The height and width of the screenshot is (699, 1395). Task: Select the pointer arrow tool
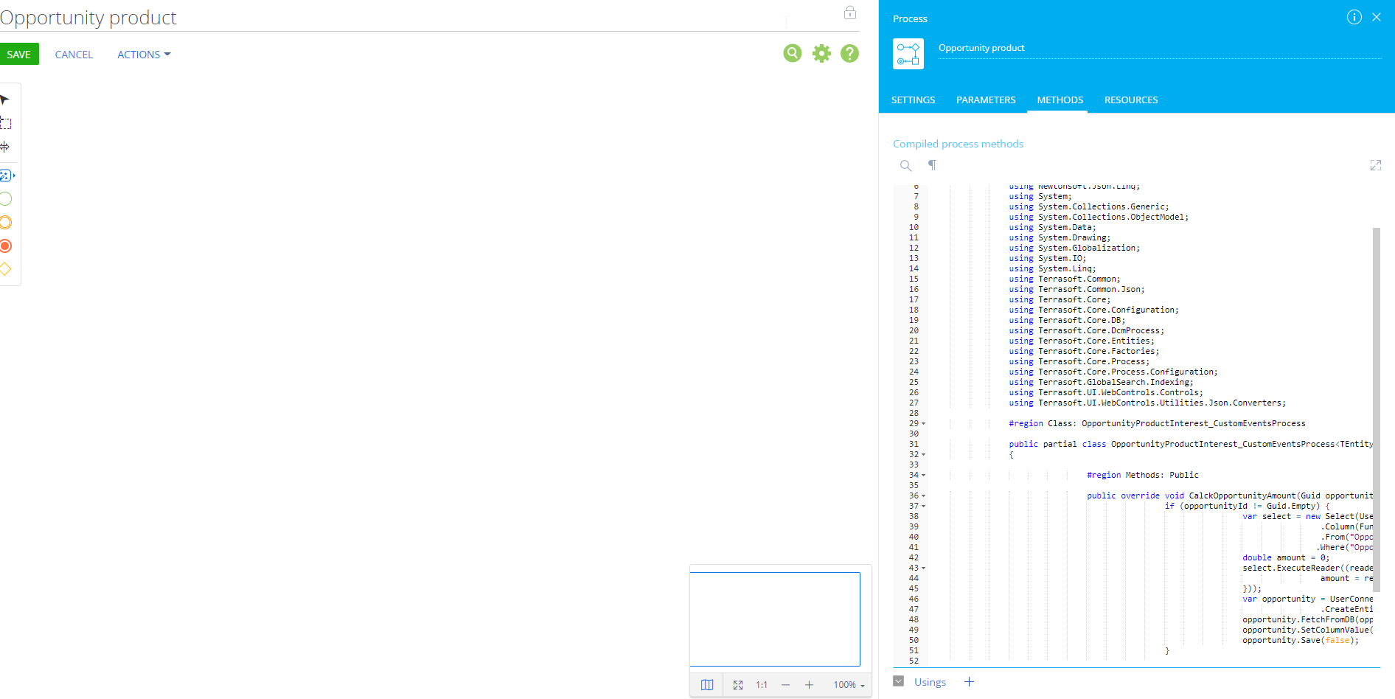pyautogui.click(x=4, y=100)
